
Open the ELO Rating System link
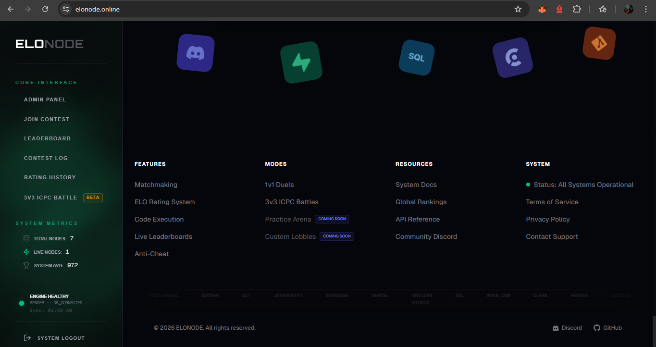click(x=165, y=202)
